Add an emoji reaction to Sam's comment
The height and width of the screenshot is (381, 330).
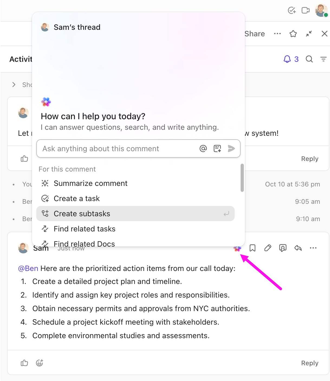(x=40, y=363)
